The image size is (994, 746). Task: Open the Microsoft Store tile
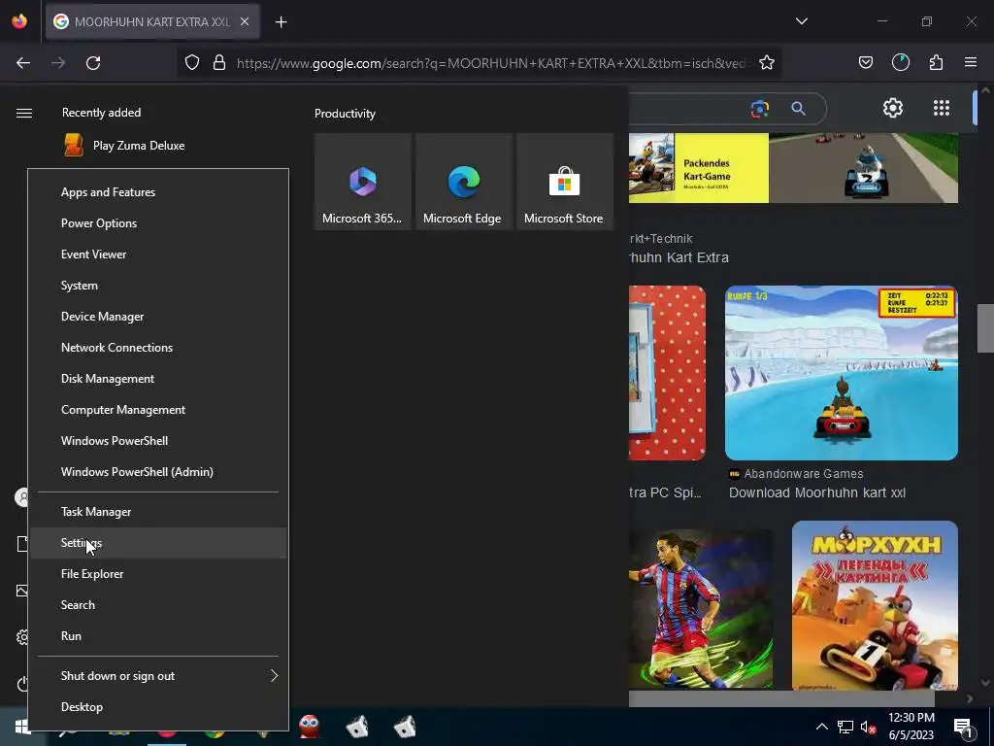tap(564, 182)
